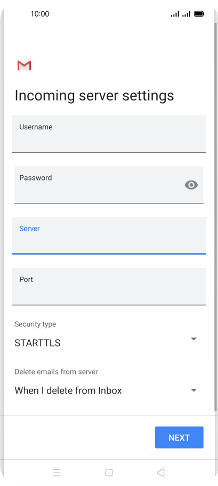Click the vertical scrollbar on right edge
The image size is (218, 486).
(215, 216)
